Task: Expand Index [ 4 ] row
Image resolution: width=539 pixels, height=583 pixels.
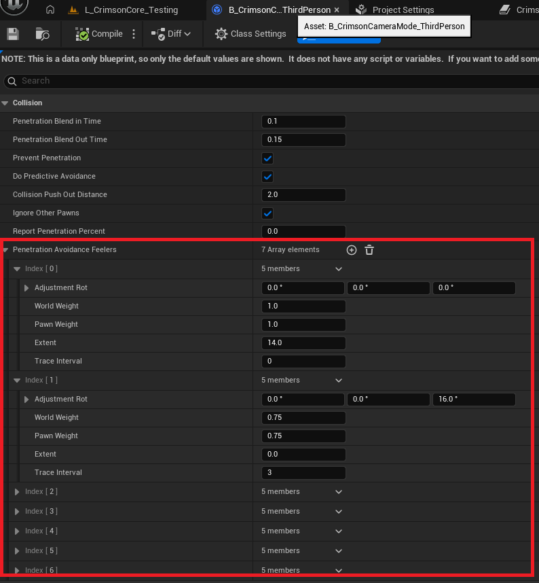Action: [17, 531]
